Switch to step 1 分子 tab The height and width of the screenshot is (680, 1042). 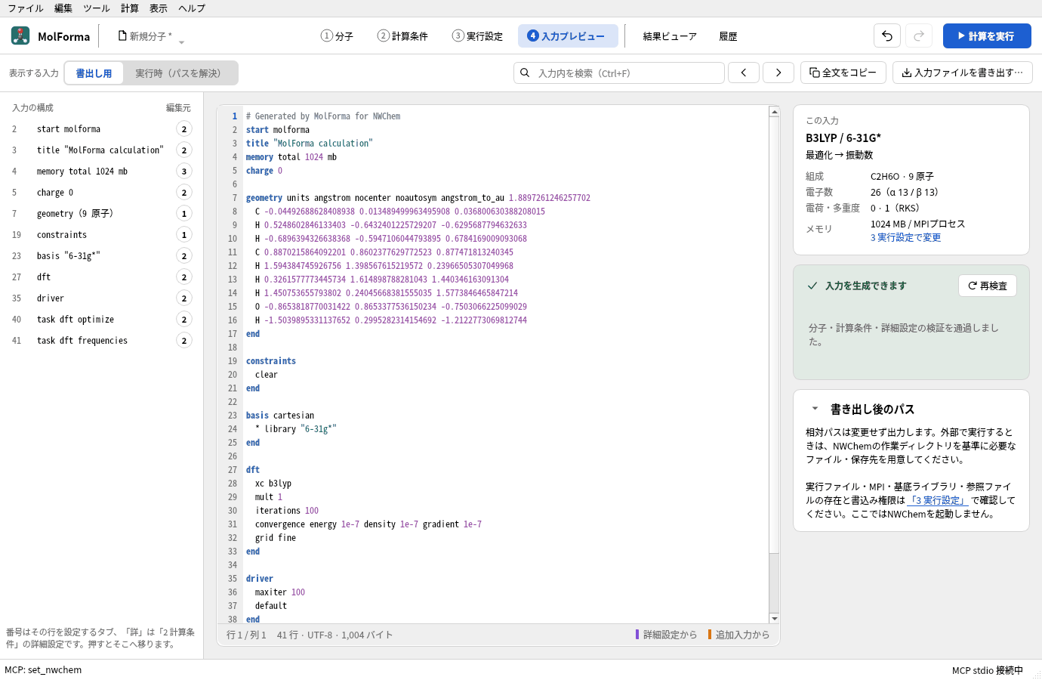click(x=337, y=36)
